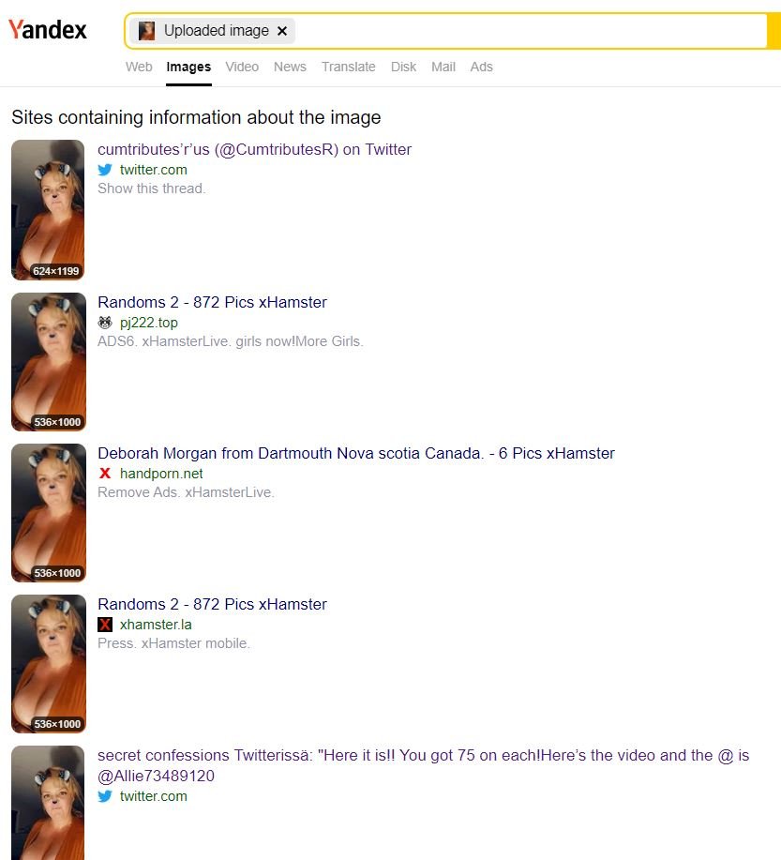Switch to the Web tab
781x860 pixels.
(x=139, y=67)
